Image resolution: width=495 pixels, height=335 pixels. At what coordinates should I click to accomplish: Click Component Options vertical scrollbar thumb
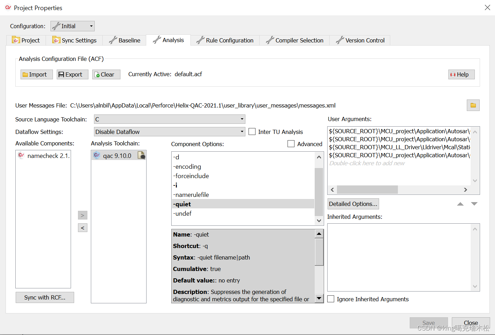(x=319, y=192)
